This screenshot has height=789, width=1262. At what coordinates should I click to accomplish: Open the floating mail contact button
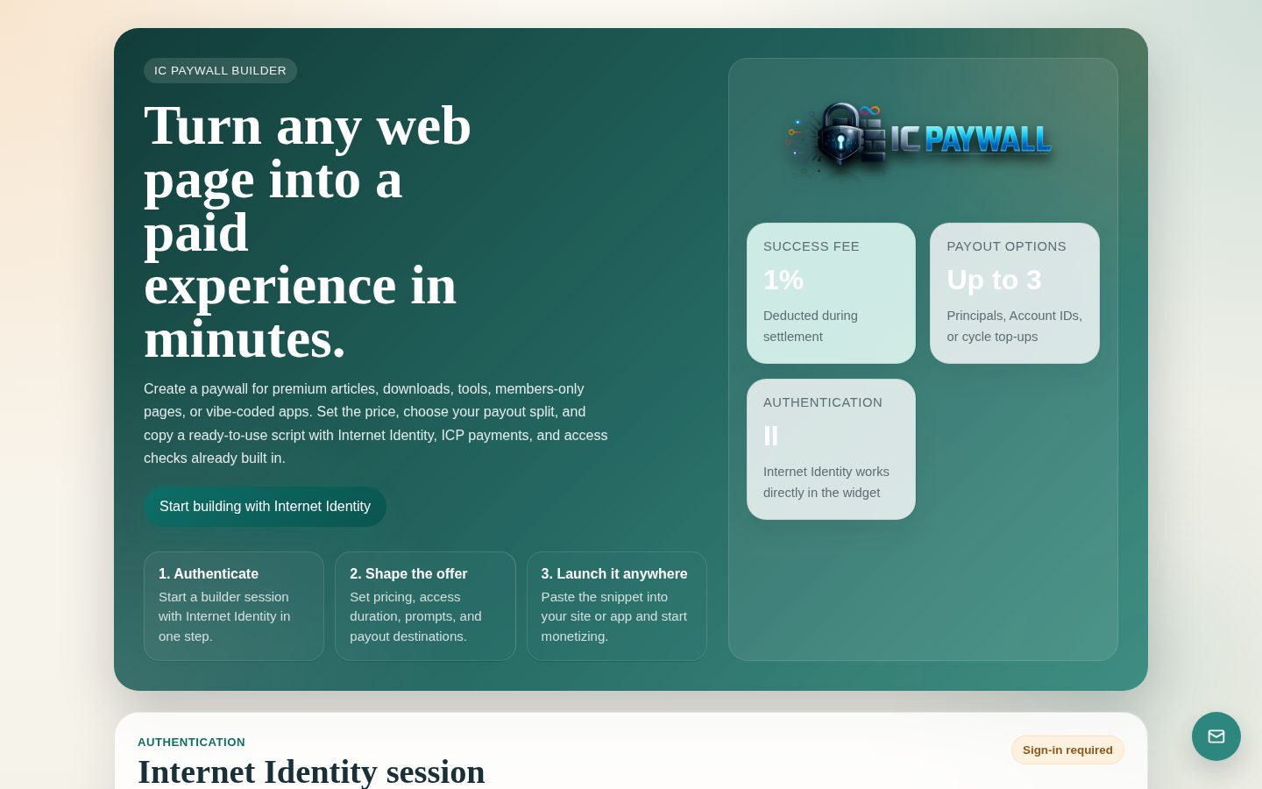click(1216, 736)
